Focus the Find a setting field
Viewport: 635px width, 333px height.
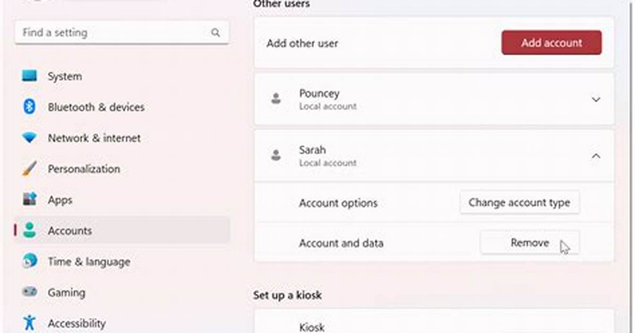tap(122, 32)
